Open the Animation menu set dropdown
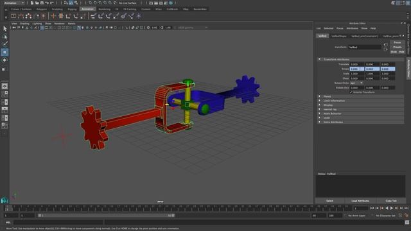The height and width of the screenshot is (231, 411). [x=14, y=3]
